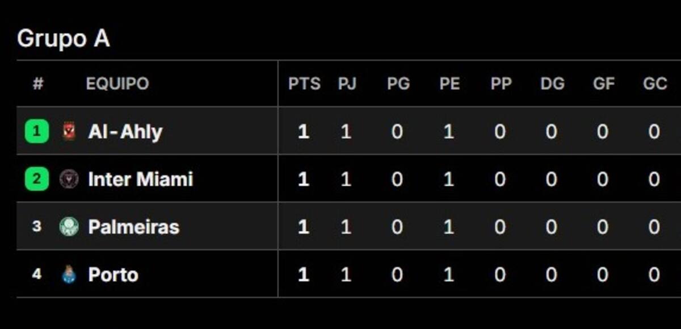Open the Inter Miami team link
681x329 pixels.
pos(141,180)
